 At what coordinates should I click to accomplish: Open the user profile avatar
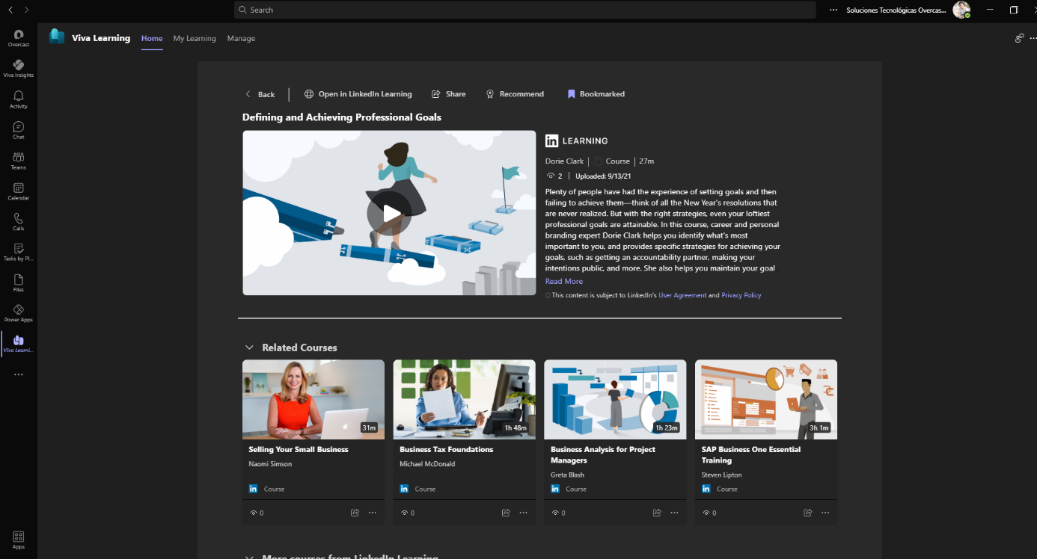(x=961, y=10)
